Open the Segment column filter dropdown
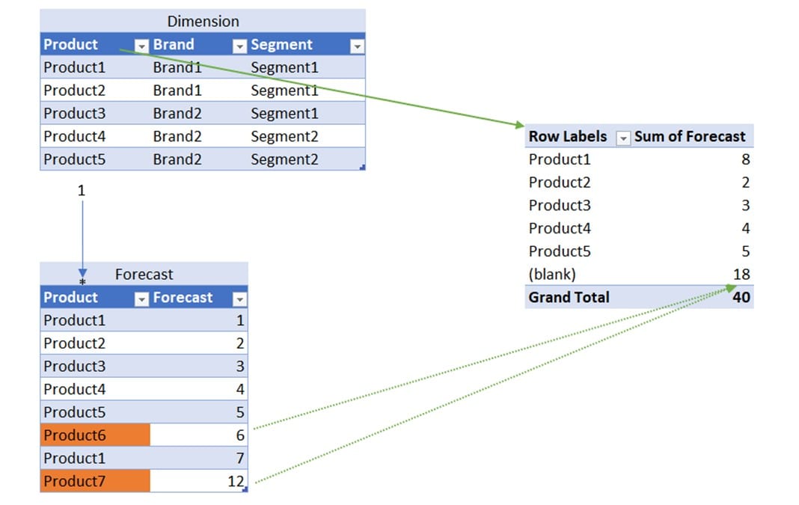The width and height of the screenshot is (799, 505). click(357, 46)
